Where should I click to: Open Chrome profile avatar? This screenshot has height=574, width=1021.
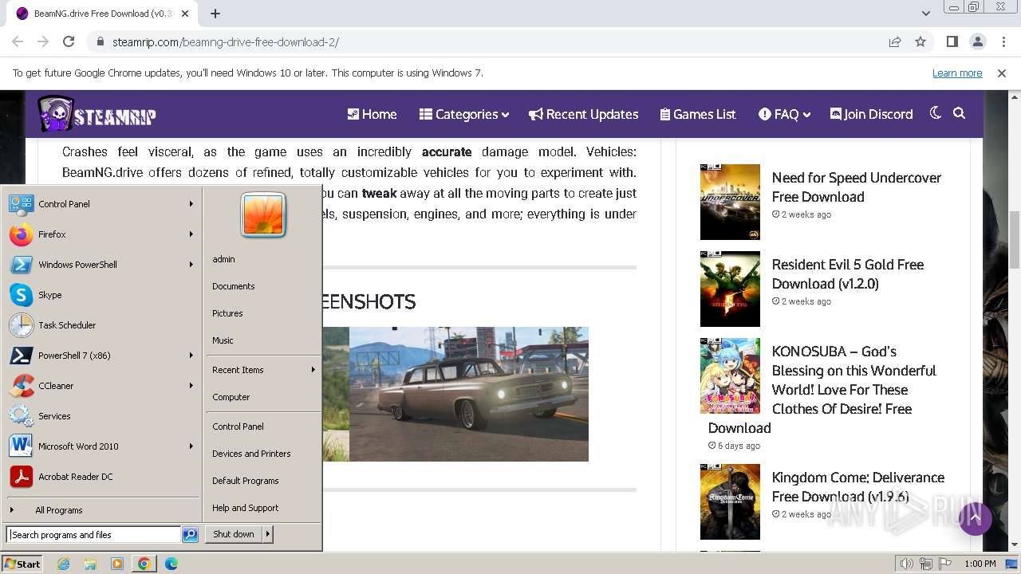[977, 41]
